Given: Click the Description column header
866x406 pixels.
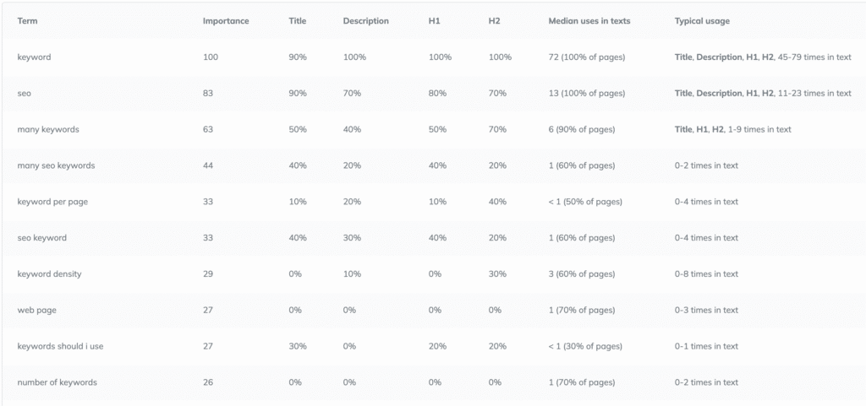Looking at the screenshot, I should (365, 21).
